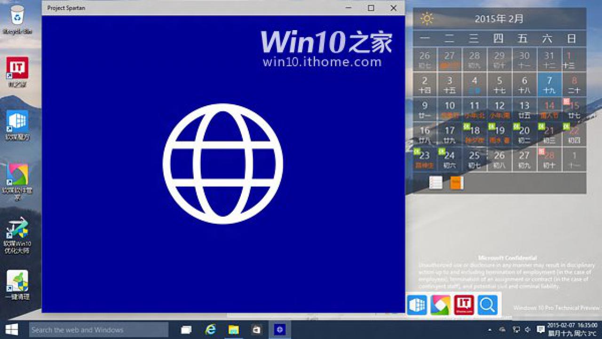Screen dimensions: 602x339
Task: Select date 20 in the calendar widget
Action: pyautogui.click(x=524, y=134)
